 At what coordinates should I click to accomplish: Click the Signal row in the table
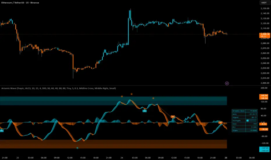pos(245,117)
